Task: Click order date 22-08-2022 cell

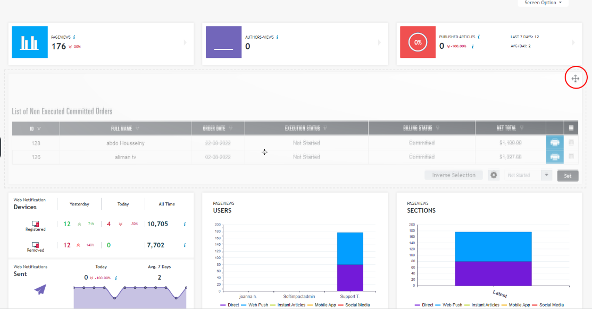Action: (x=218, y=143)
